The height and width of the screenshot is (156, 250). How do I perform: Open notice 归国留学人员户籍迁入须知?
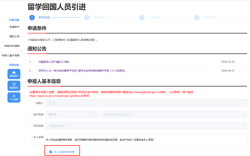(x=54, y=62)
